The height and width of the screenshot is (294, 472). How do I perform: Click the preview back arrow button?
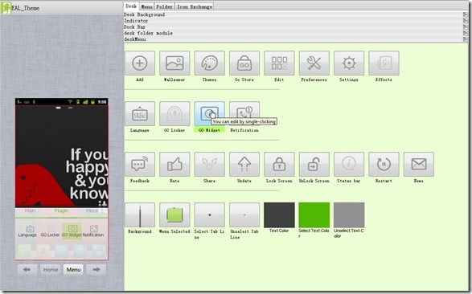pos(27,269)
